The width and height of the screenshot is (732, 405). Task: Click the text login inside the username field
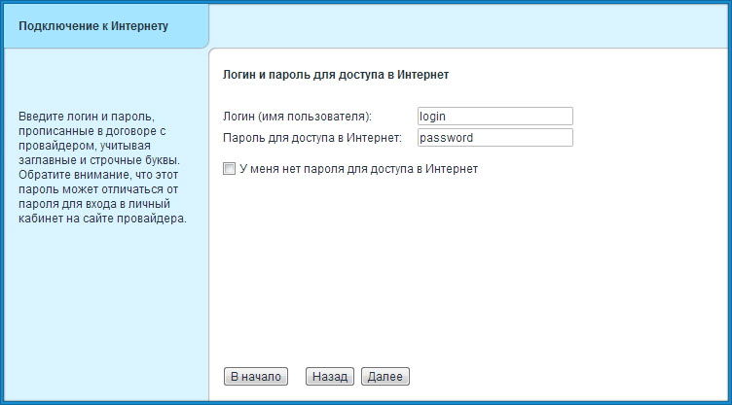pos(432,117)
